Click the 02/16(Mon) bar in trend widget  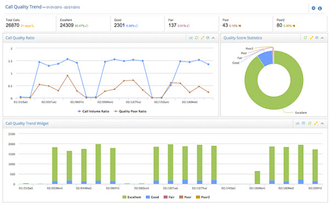click(258, 178)
